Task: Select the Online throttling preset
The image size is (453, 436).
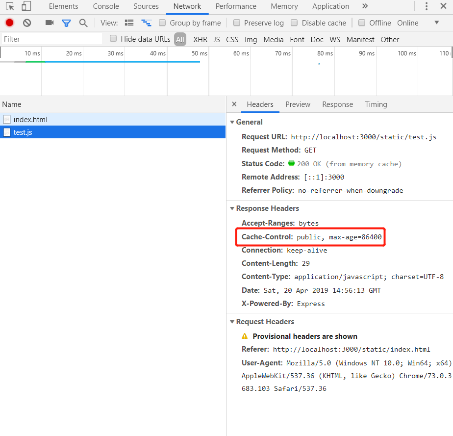Action: [x=407, y=23]
